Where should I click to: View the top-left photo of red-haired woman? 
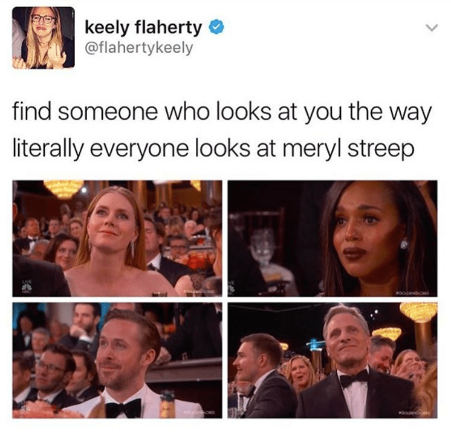(x=117, y=238)
